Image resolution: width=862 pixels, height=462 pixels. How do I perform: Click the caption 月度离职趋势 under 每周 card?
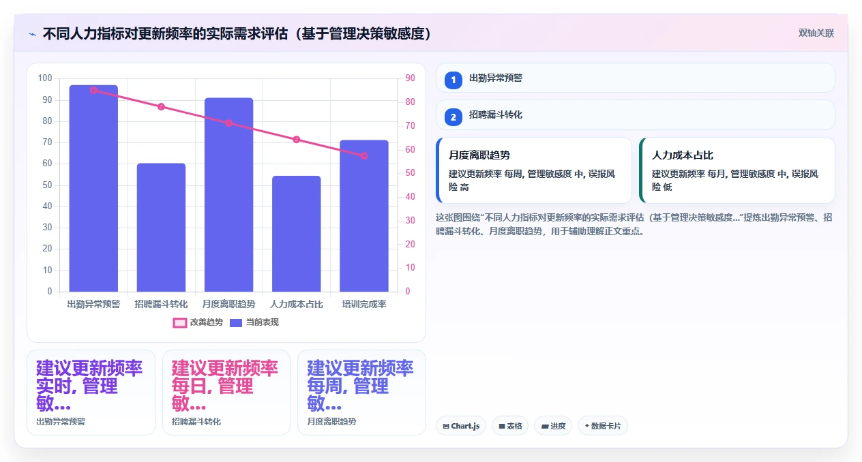[x=331, y=422]
